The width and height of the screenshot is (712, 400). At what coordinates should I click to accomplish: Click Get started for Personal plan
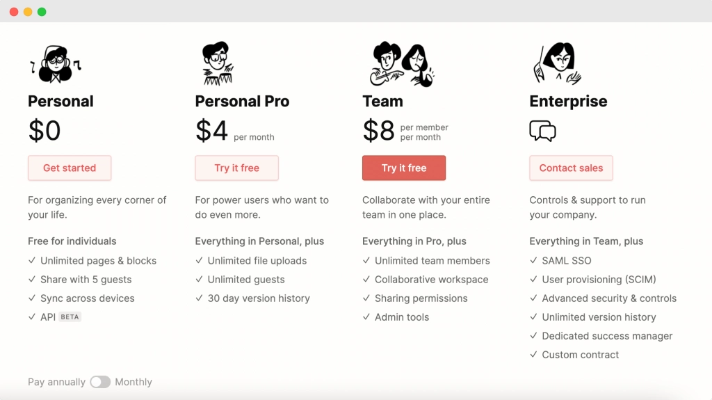70,168
